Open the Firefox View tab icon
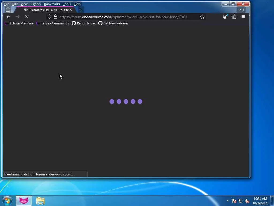Viewport: 274px width, 206px height. click(x=8, y=10)
